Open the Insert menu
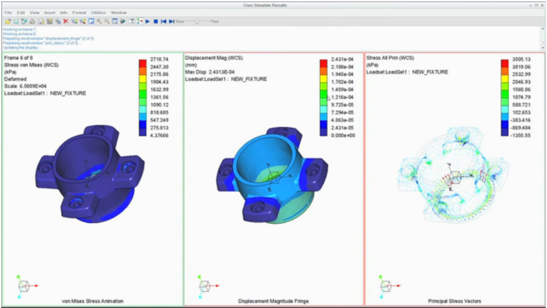Image resolution: width=547 pixels, height=308 pixels. (50, 12)
